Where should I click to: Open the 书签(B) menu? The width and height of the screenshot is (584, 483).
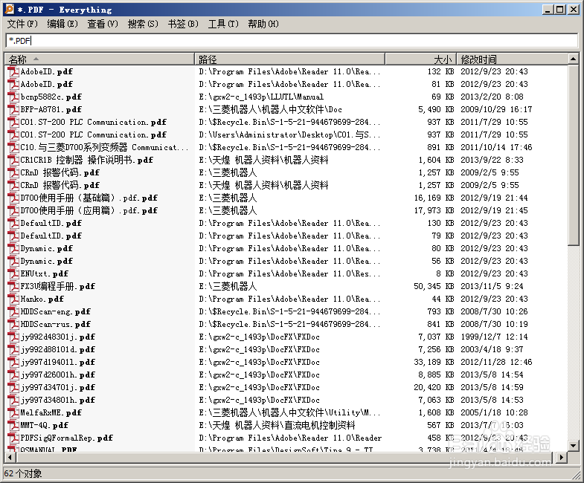point(183,24)
